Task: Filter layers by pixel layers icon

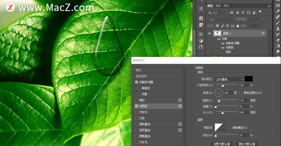Action: tap(232, 12)
